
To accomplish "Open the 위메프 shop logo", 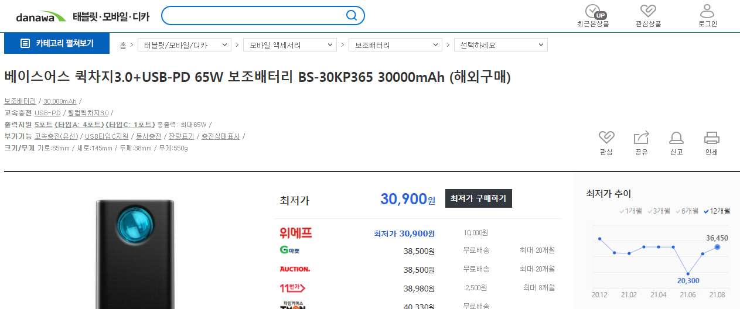I will coord(296,234).
